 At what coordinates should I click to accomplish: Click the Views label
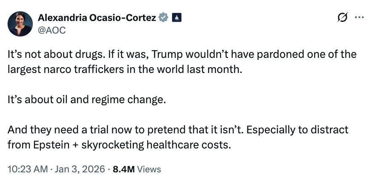149,169
